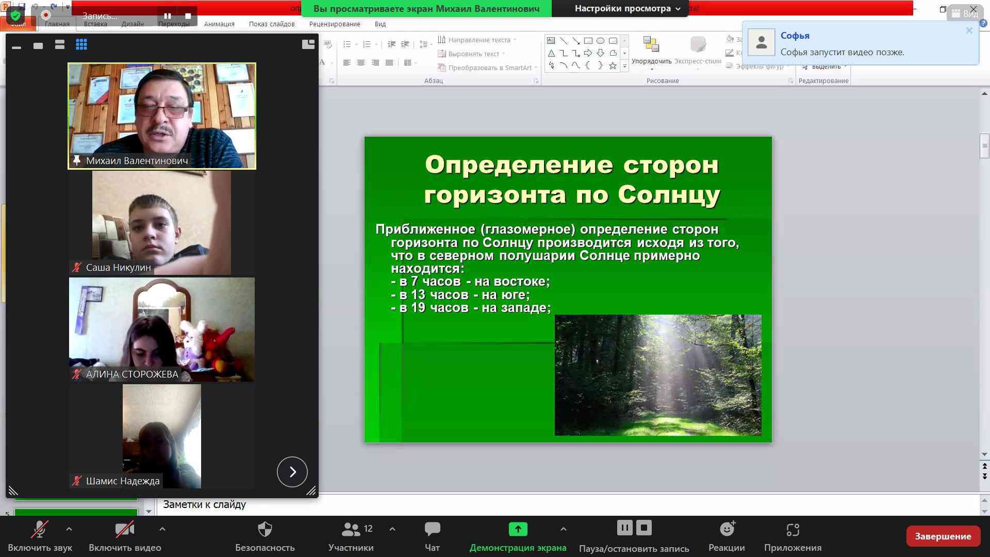
Task: Click the green Share Screen icon
Action: [x=518, y=529]
